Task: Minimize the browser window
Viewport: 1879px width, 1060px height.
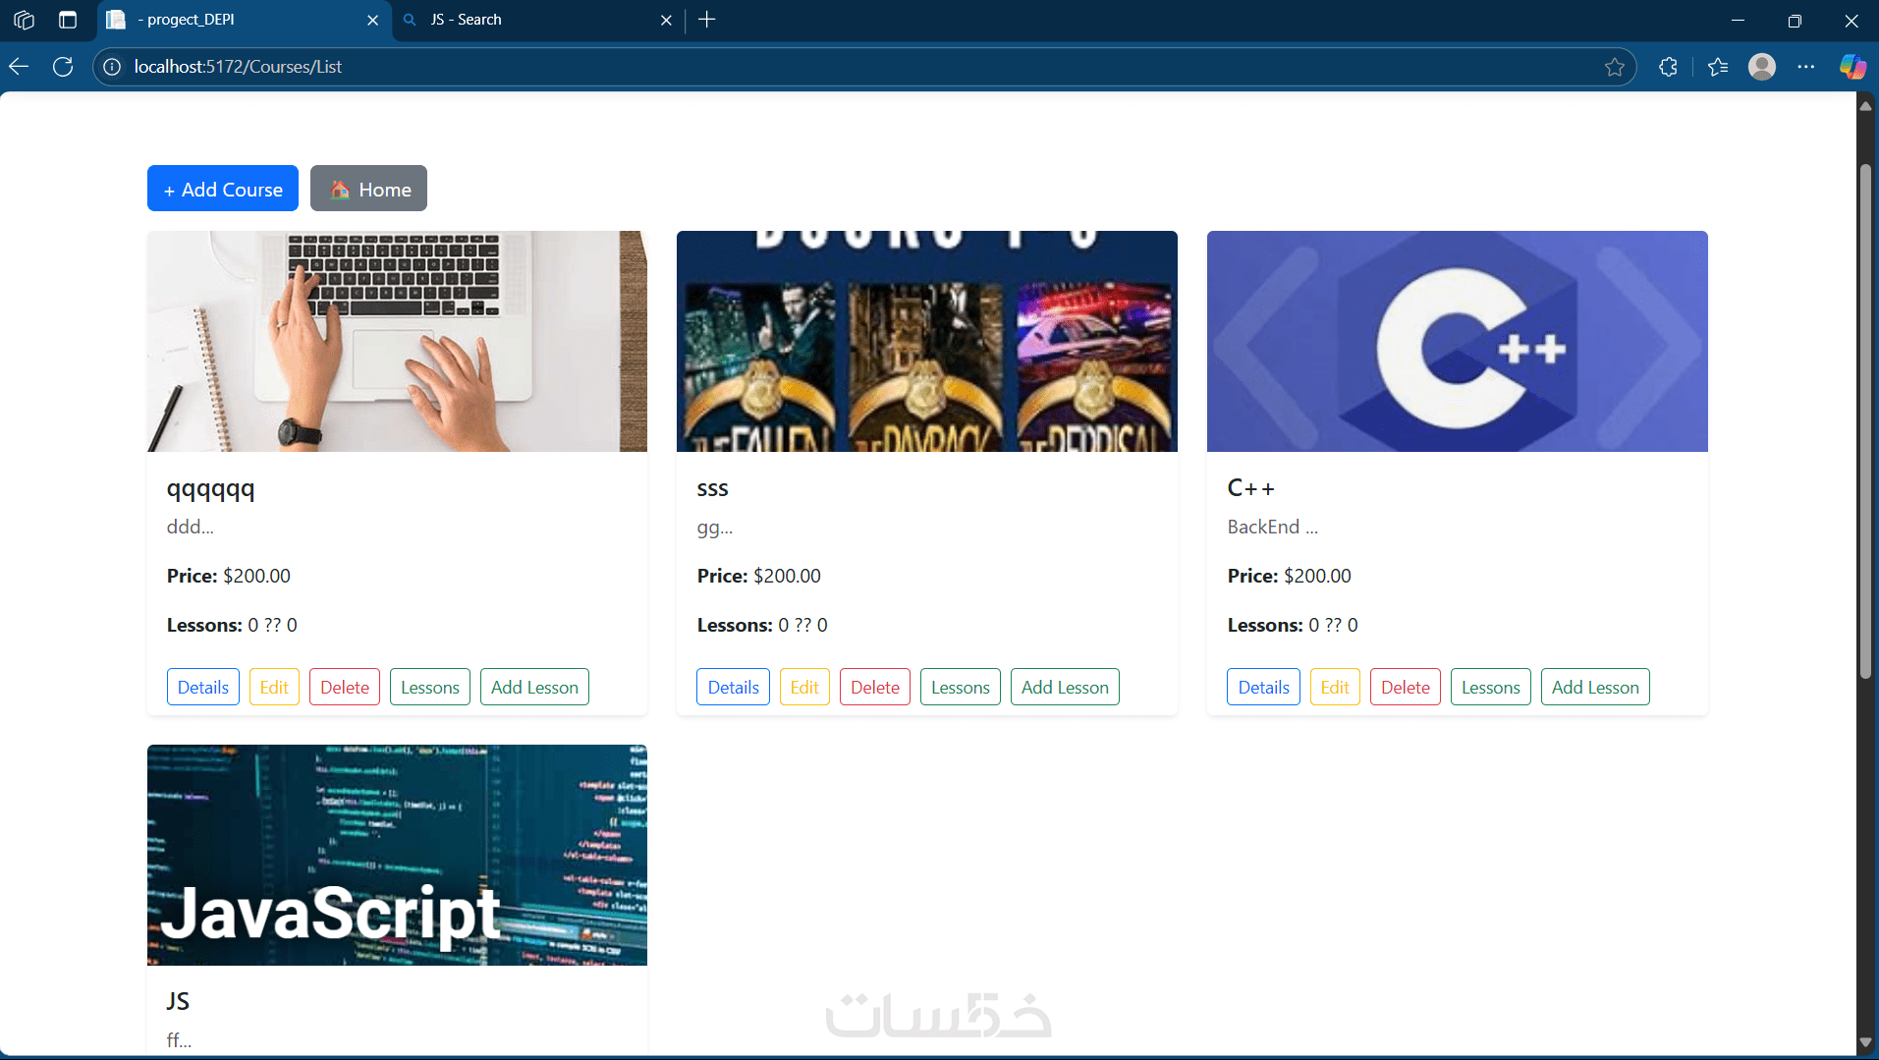Action: (x=1738, y=20)
